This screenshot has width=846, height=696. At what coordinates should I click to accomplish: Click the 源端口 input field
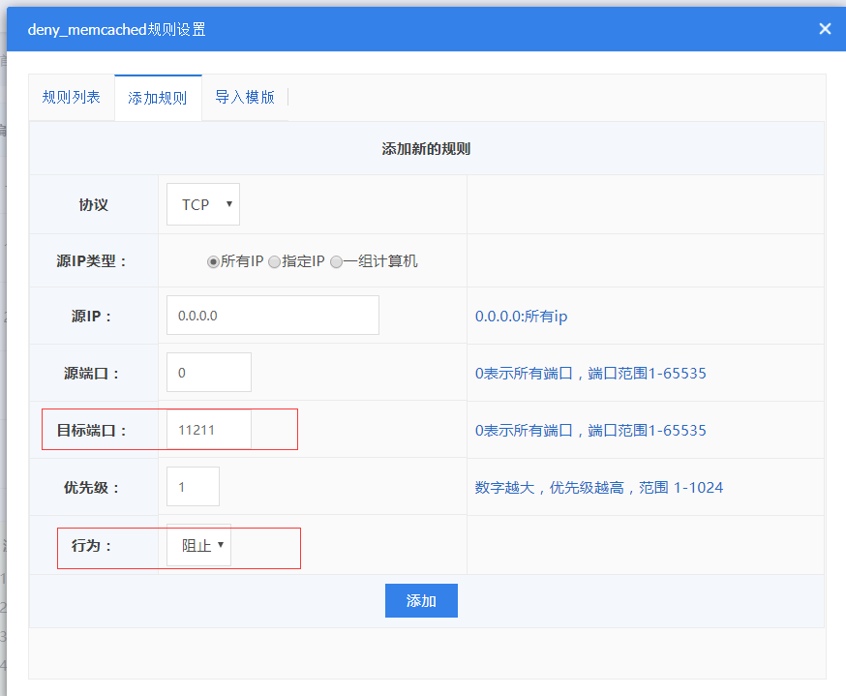click(208, 373)
